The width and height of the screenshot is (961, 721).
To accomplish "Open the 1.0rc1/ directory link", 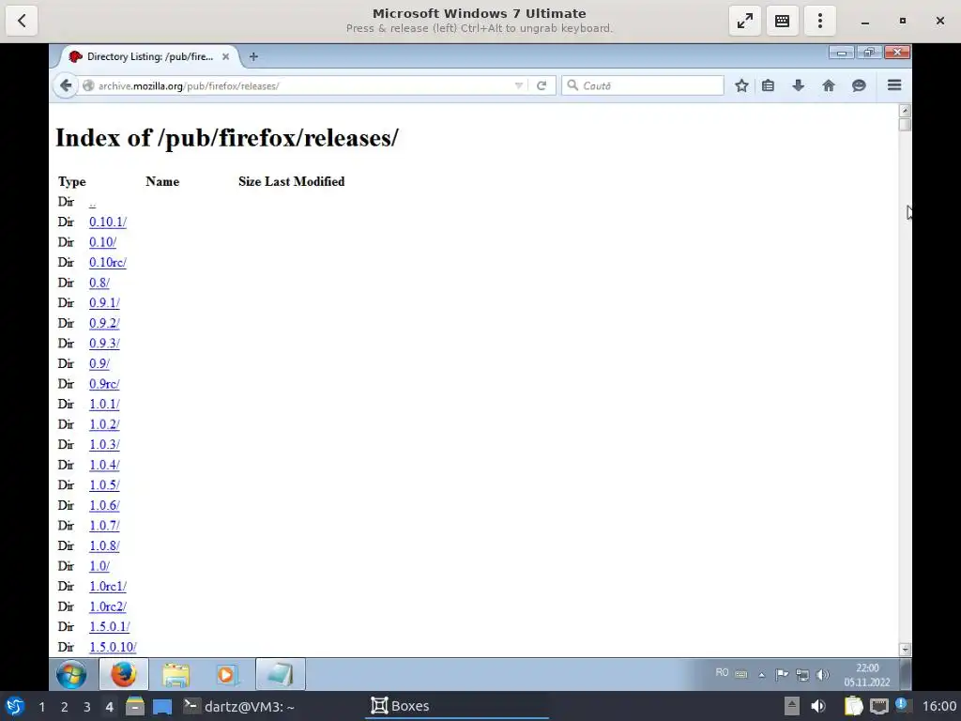I will pyautogui.click(x=108, y=586).
